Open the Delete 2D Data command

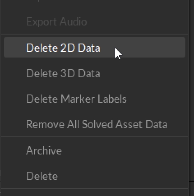click(x=95, y=47)
